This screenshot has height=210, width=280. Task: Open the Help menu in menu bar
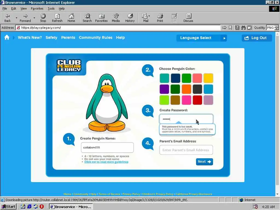[x=62, y=8]
